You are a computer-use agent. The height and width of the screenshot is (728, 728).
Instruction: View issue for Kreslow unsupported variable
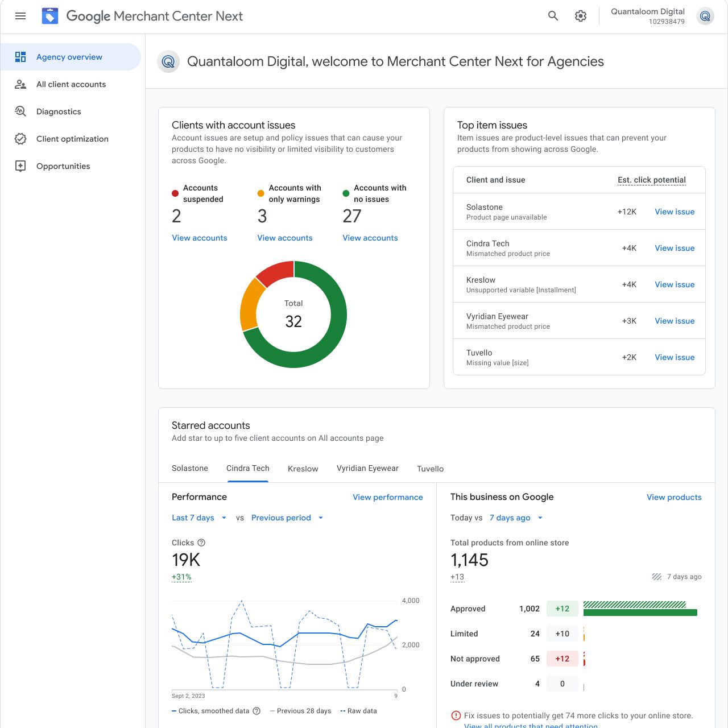pyautogui.click(x=675, y=284)
